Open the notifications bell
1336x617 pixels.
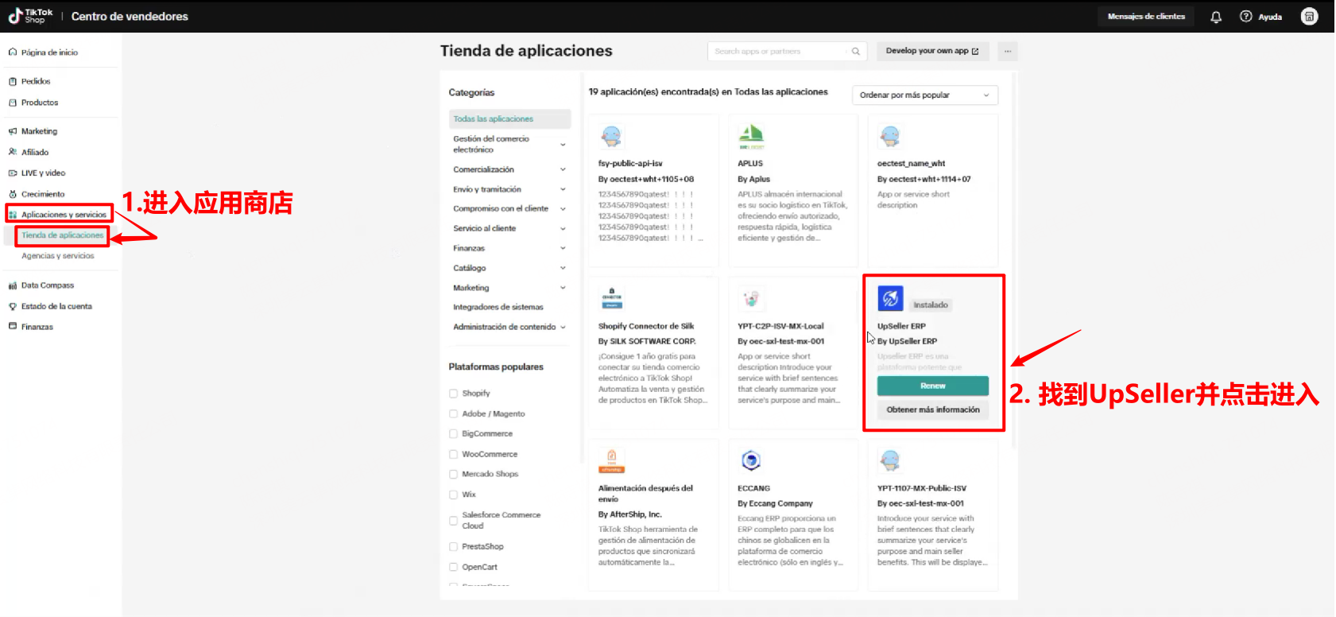[x=1216, y=17]
